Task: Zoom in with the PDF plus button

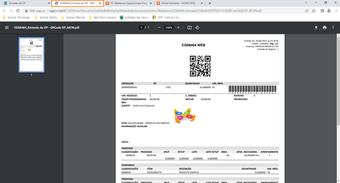Action: (178, 28)
